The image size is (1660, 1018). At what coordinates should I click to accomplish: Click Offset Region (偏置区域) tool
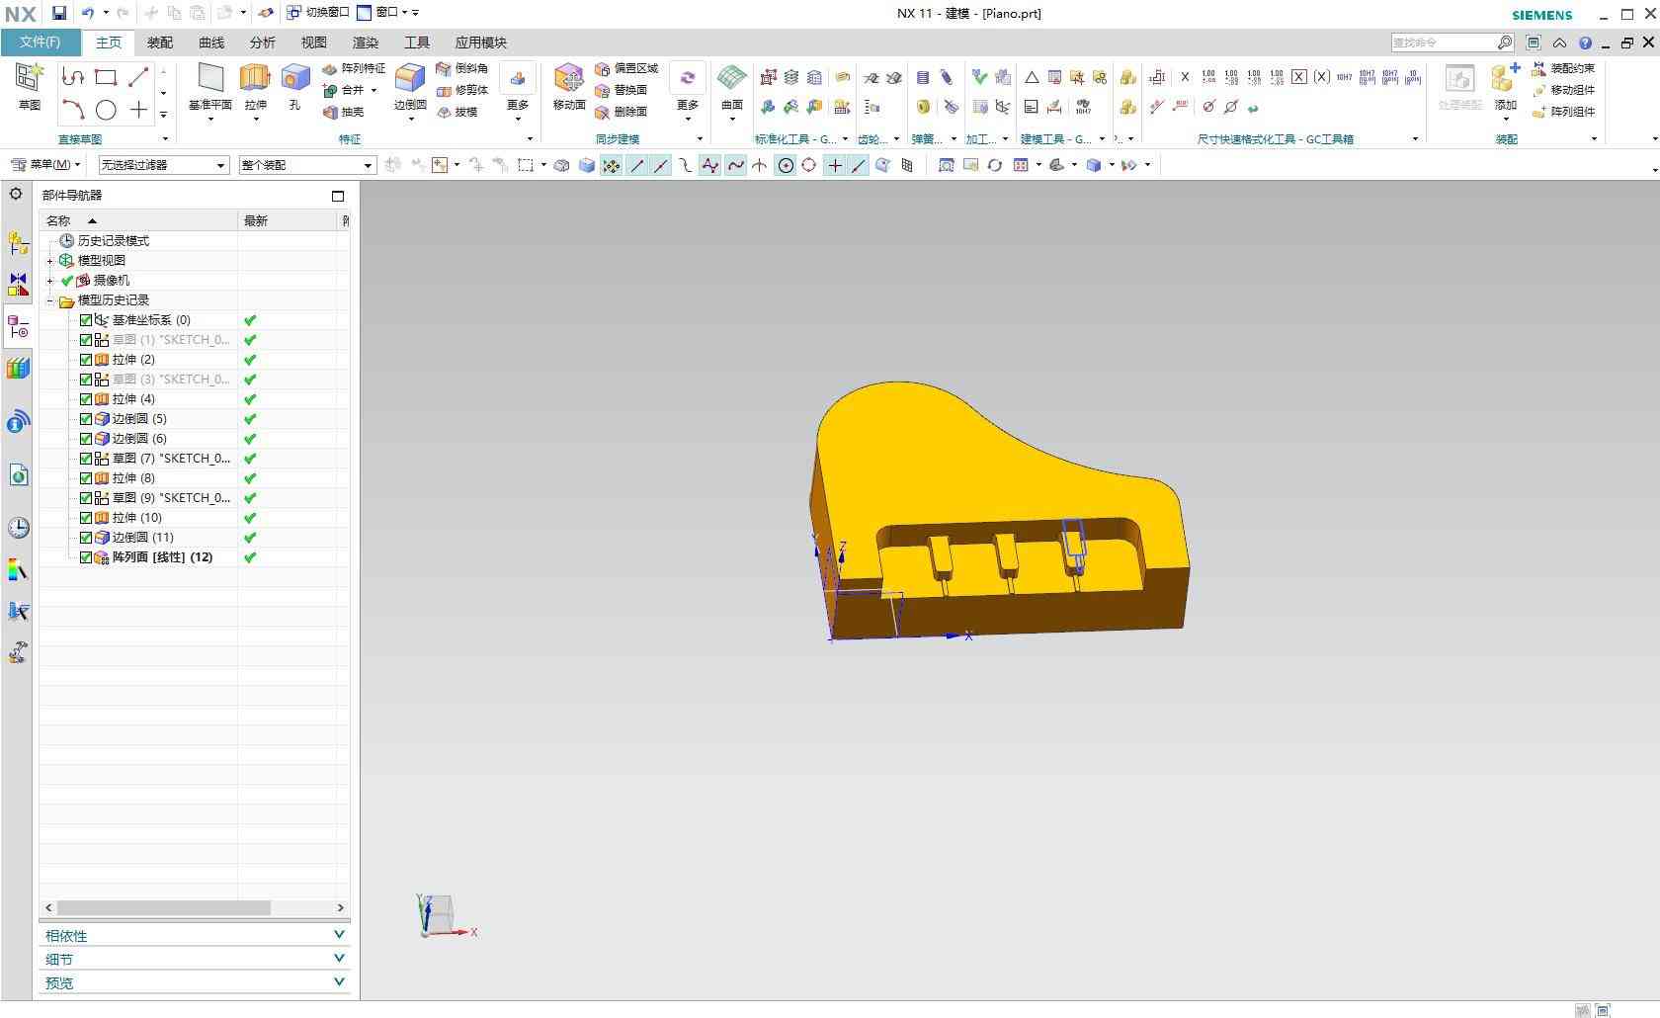tap(626, 68)
